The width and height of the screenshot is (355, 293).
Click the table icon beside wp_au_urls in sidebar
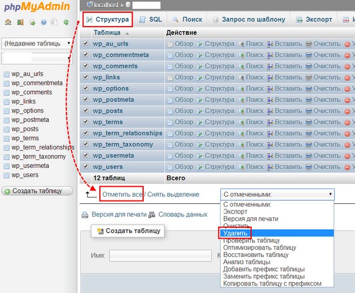pyautogui.click(x=7, y=74)
